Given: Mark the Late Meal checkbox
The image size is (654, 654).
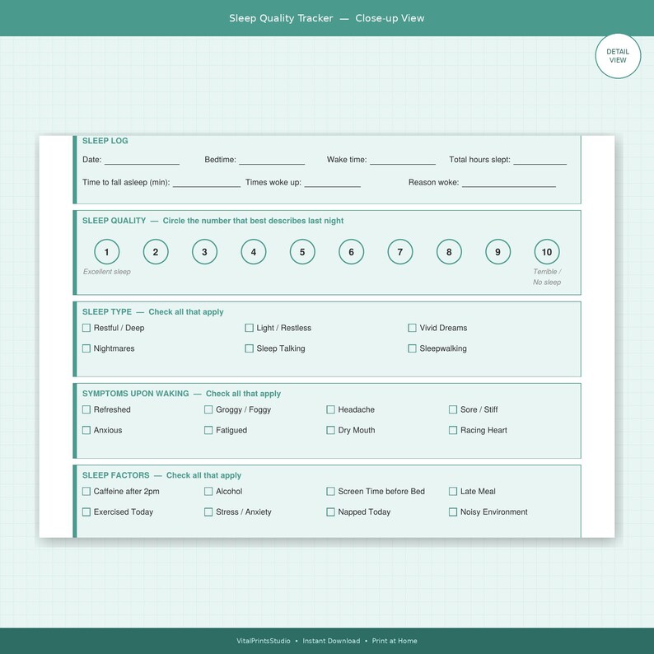Looking at the screenshot, I should point(453,492).
